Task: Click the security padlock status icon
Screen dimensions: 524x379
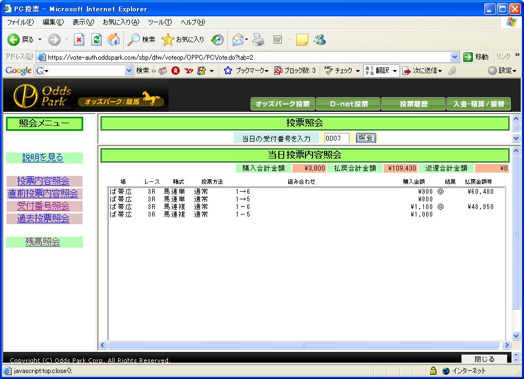Action: tap(433, 371)
